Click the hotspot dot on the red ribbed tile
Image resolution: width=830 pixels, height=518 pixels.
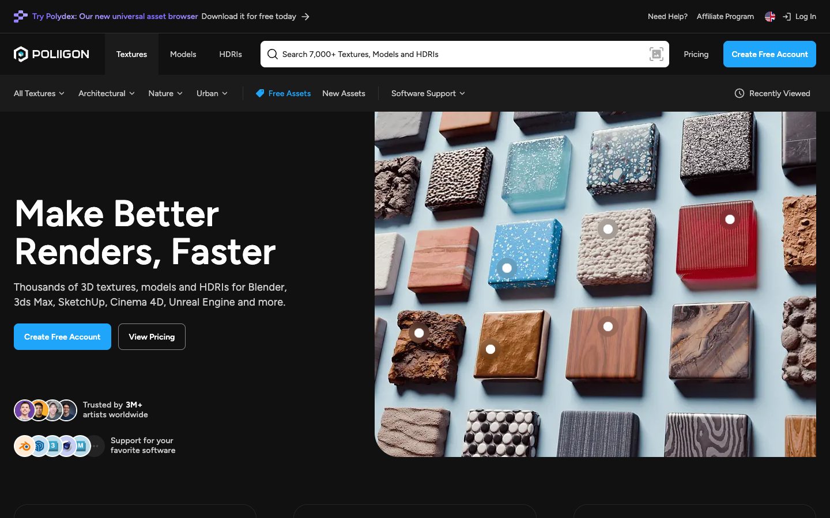[x=730, y=219]
